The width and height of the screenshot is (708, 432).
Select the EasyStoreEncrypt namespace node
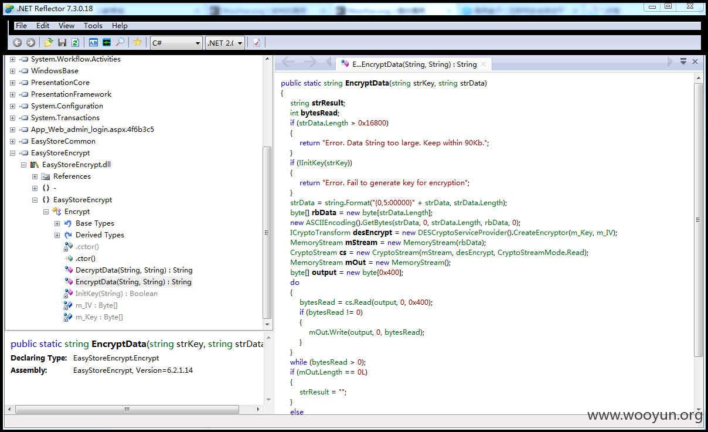pyautogui.click(x=82, y=200)
